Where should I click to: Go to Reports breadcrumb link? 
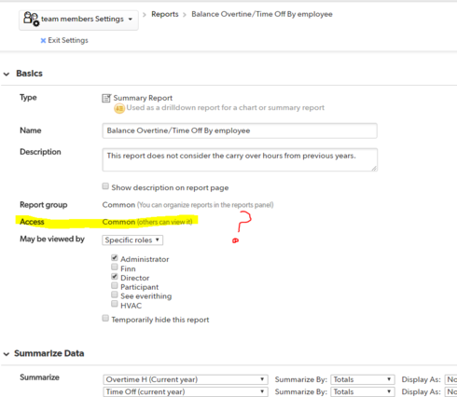click(165, 14)
